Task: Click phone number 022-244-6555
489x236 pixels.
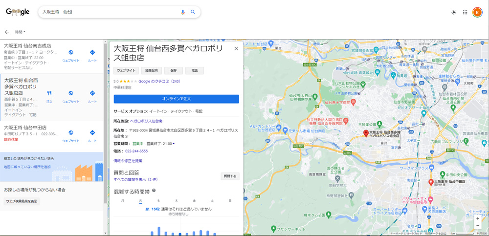Action: tap(136, 151)
